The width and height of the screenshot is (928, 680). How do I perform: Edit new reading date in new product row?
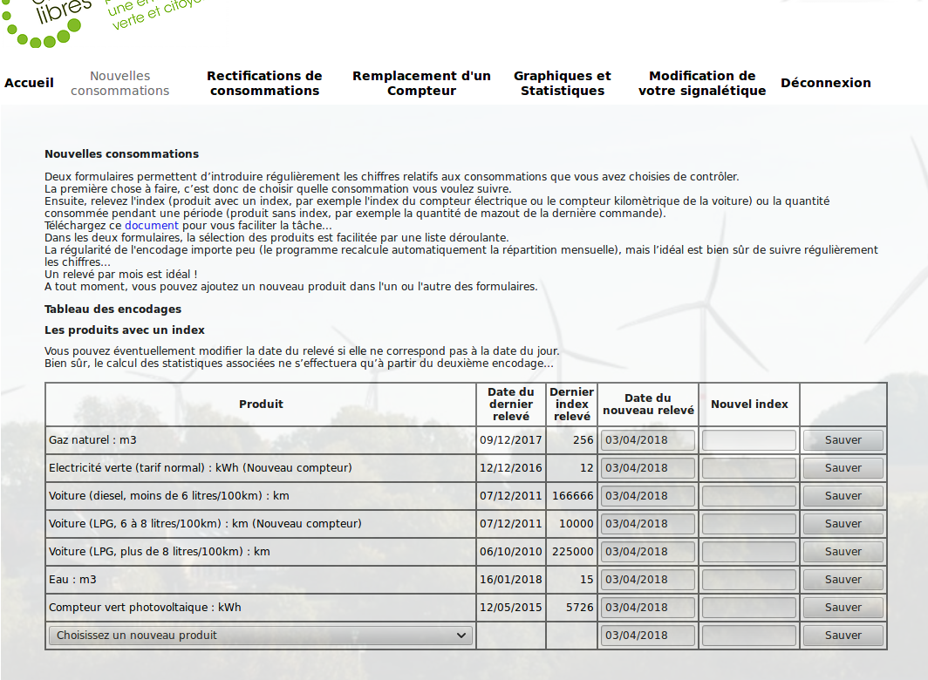[x=648, y=636]
